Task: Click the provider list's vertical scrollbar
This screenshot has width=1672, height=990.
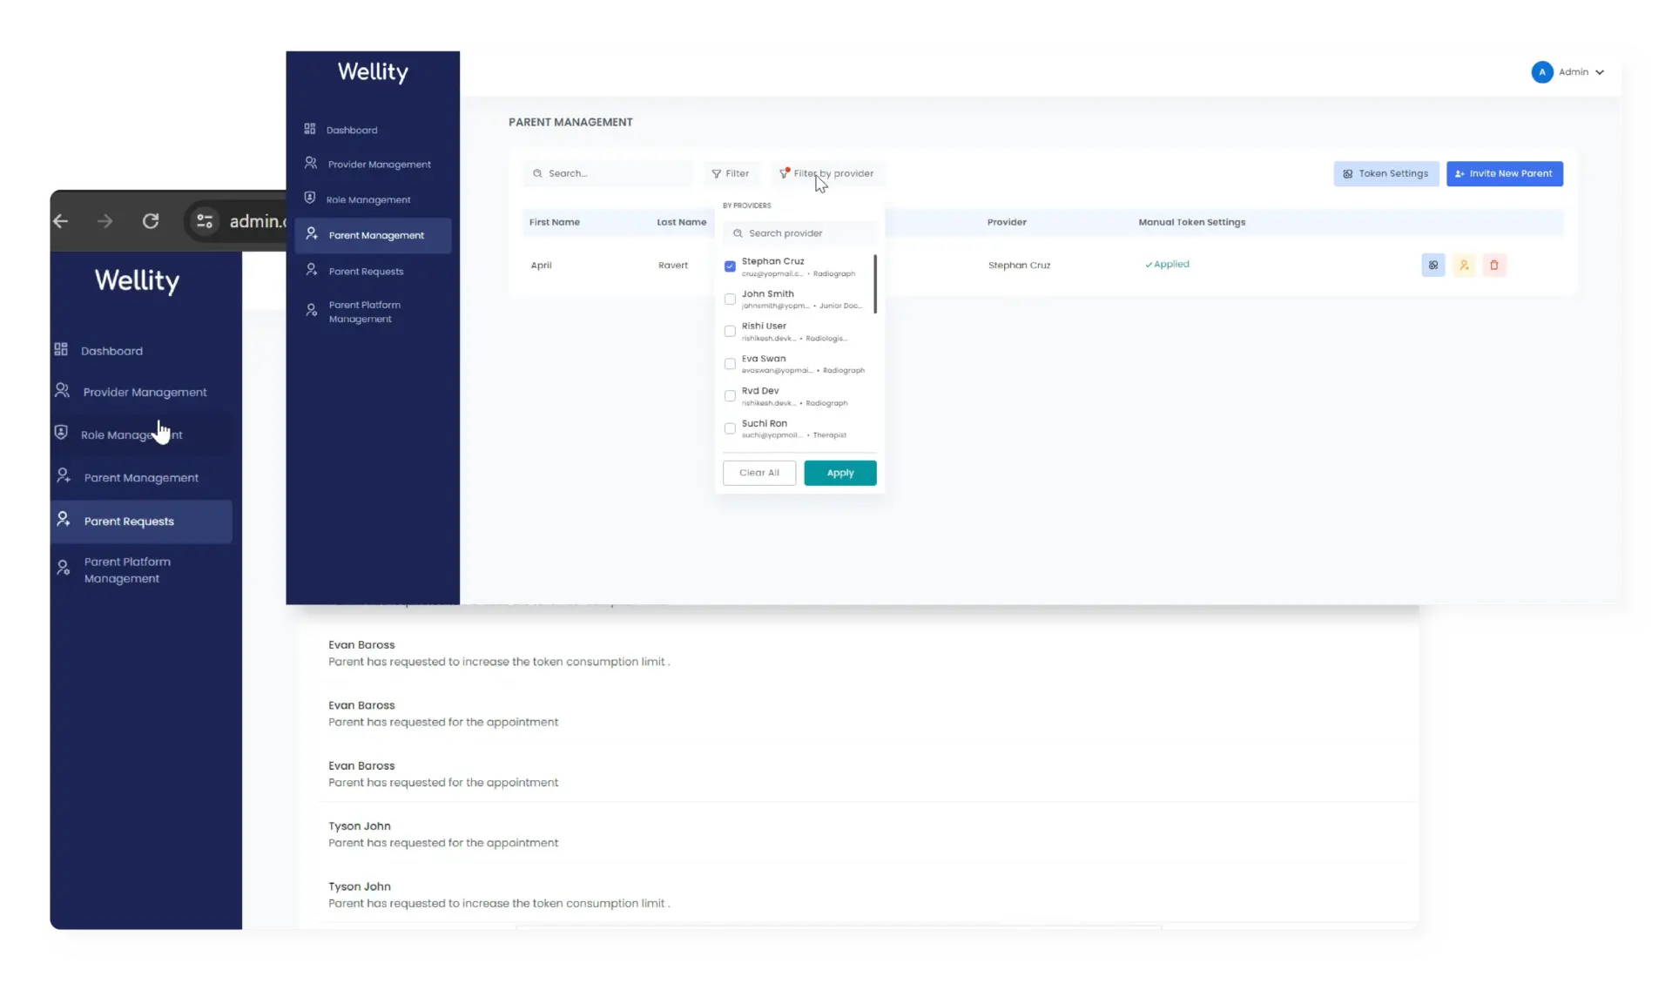Action: [x=874, y=284]
